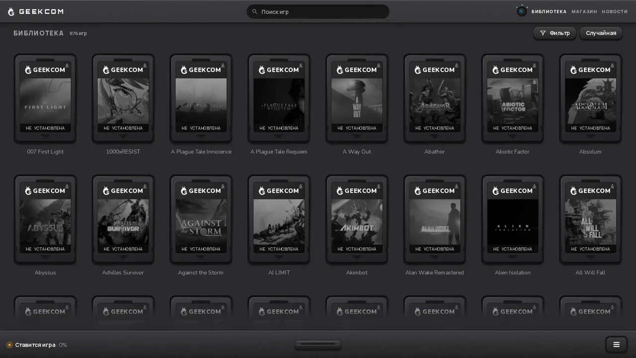Screen dimensions: 636x358
Task: Click download icon on AI LIMIT card
Action: pyautogui.click(x=301, y=186)
